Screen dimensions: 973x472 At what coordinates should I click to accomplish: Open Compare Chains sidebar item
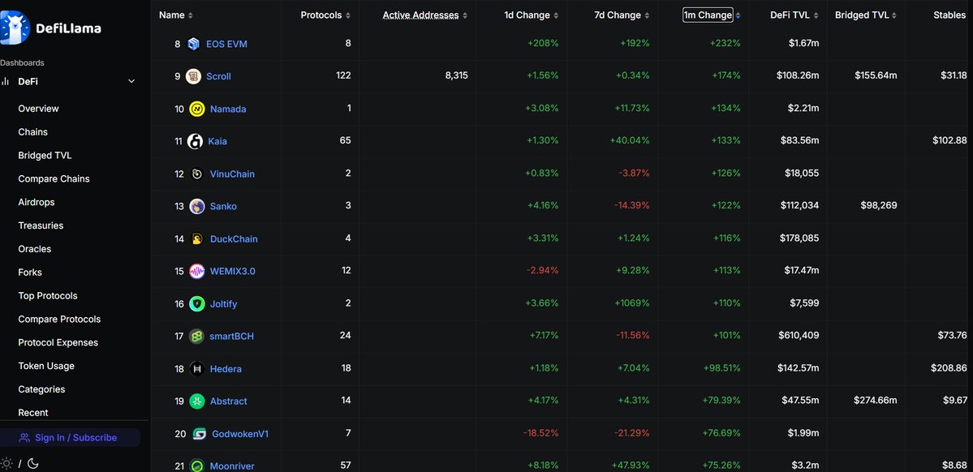click(x=54, y=178)
